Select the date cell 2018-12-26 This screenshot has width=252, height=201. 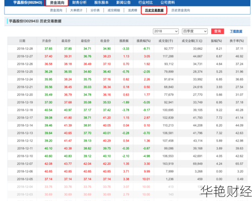(x=25, y=64)
